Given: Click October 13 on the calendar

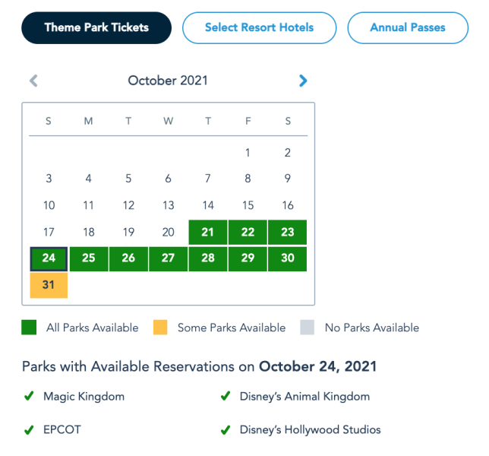Looking at the screenshot, I should point(169,205).
